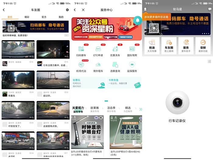Open the 国AA级健康照明 lamp product
This screenshot has height=160, width=213.
(x=126, y=132)
